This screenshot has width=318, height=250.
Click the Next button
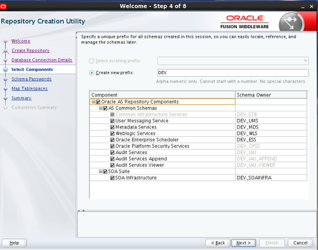[243, 243]
